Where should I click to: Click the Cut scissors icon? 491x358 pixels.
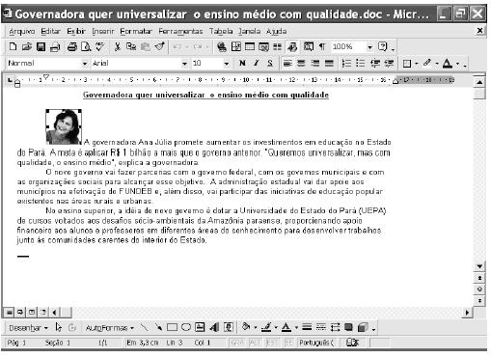pyautogui.click(x=118, y=47)
